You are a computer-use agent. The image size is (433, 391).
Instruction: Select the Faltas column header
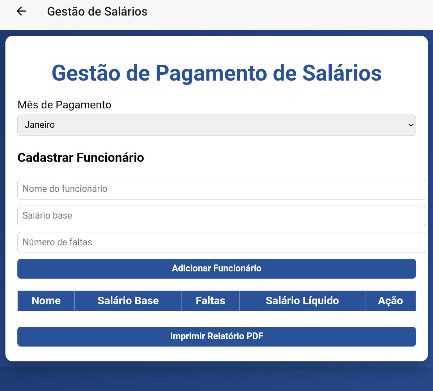(x=210, y=301)
